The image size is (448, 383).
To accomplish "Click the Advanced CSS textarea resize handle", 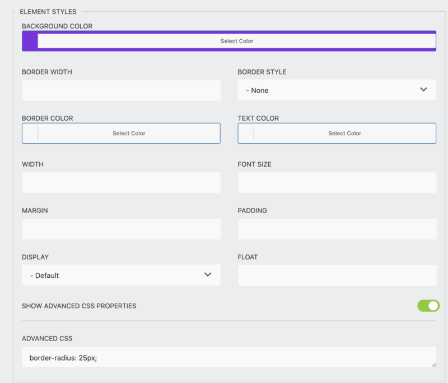I will pyautogui.click(x=433, y=364).
